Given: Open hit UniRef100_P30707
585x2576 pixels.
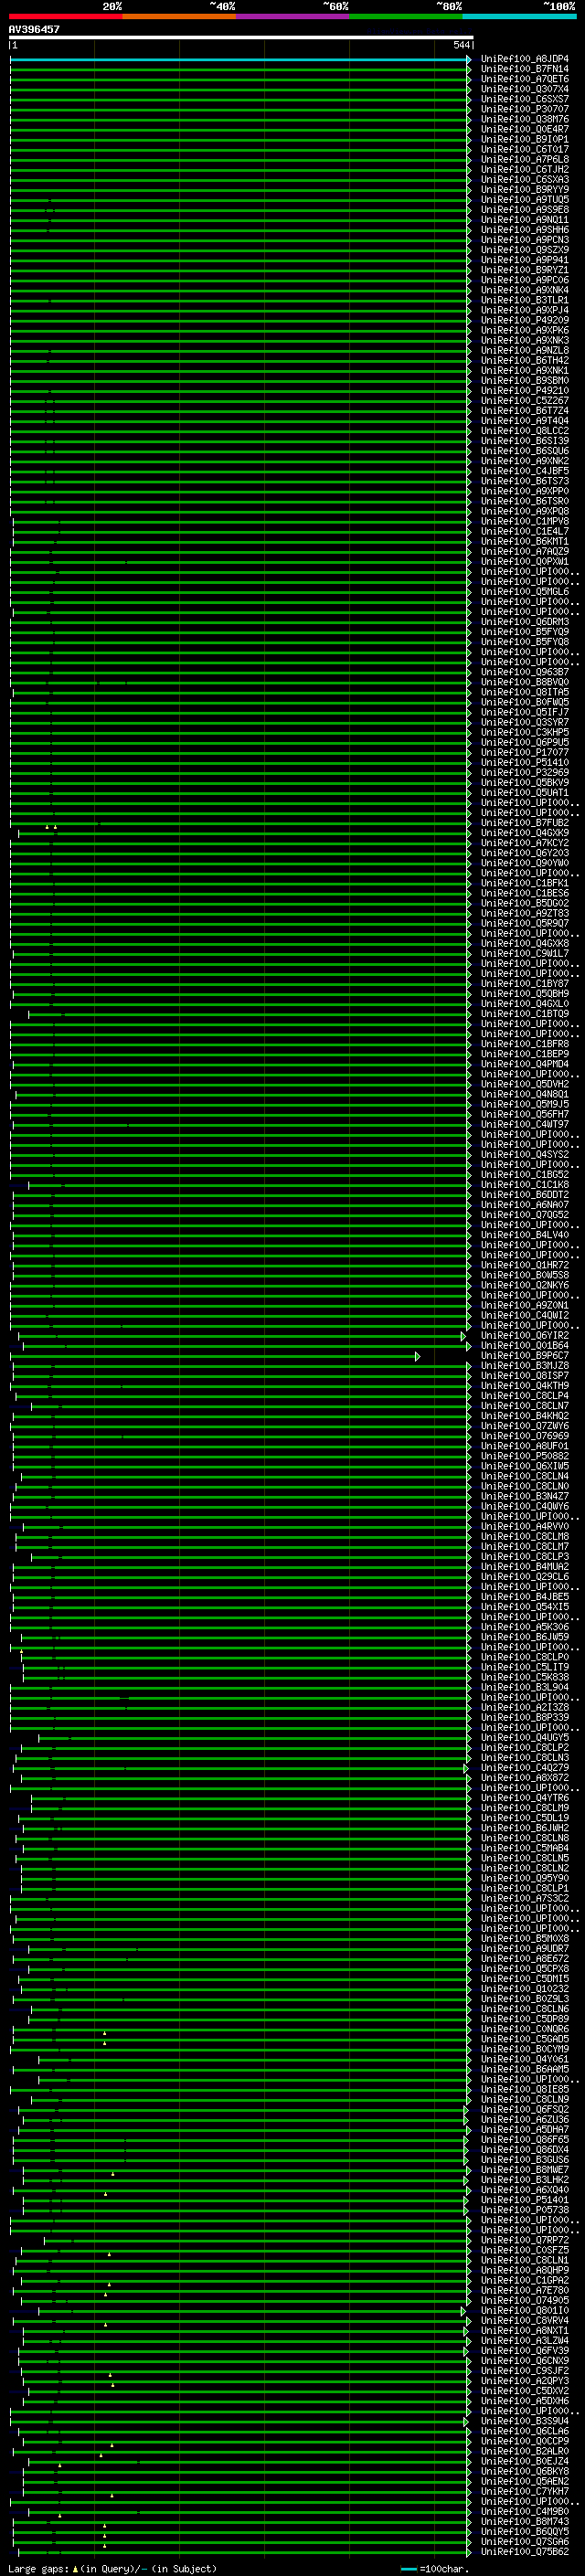Looking at the screenshot, I should 525,109.
